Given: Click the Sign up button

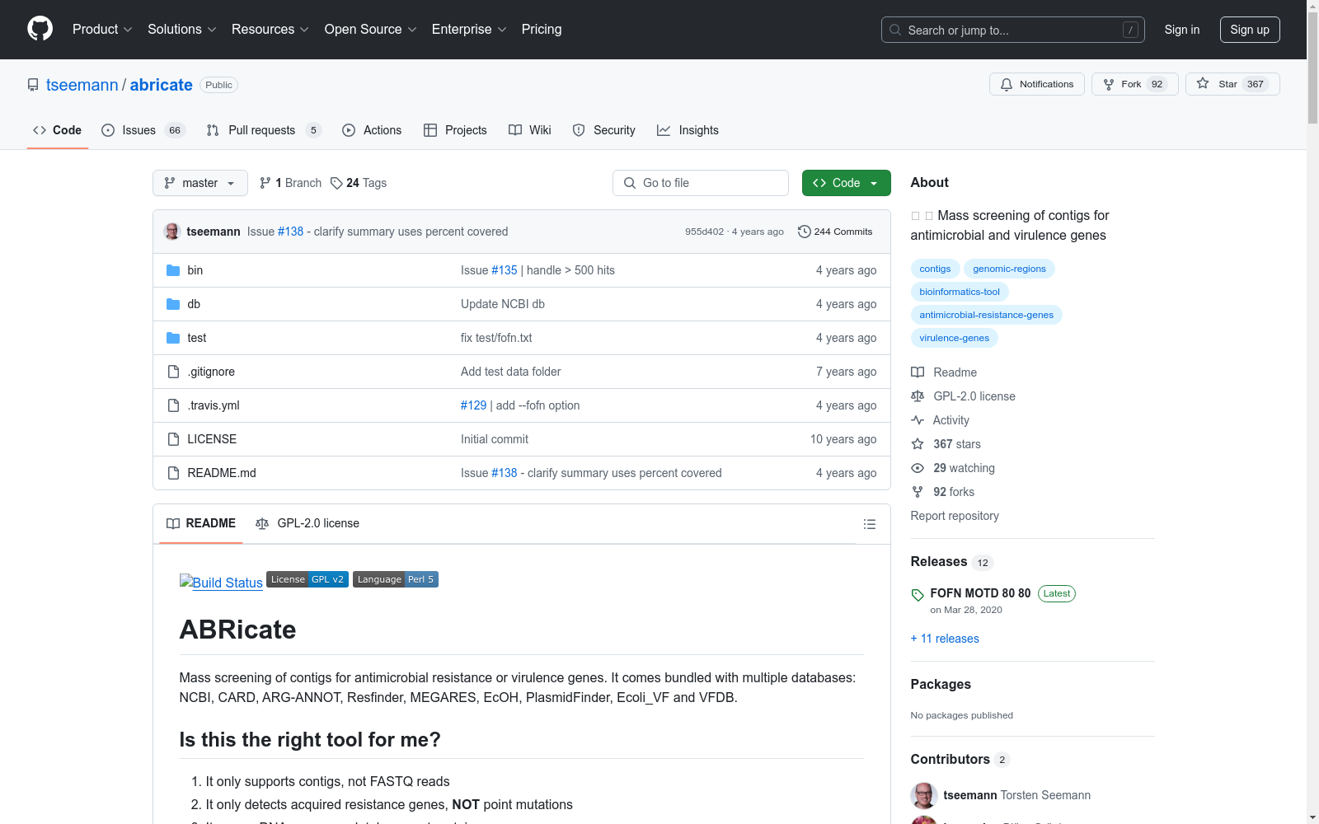Looking at the screenshot, I should tap(1249, 30).
